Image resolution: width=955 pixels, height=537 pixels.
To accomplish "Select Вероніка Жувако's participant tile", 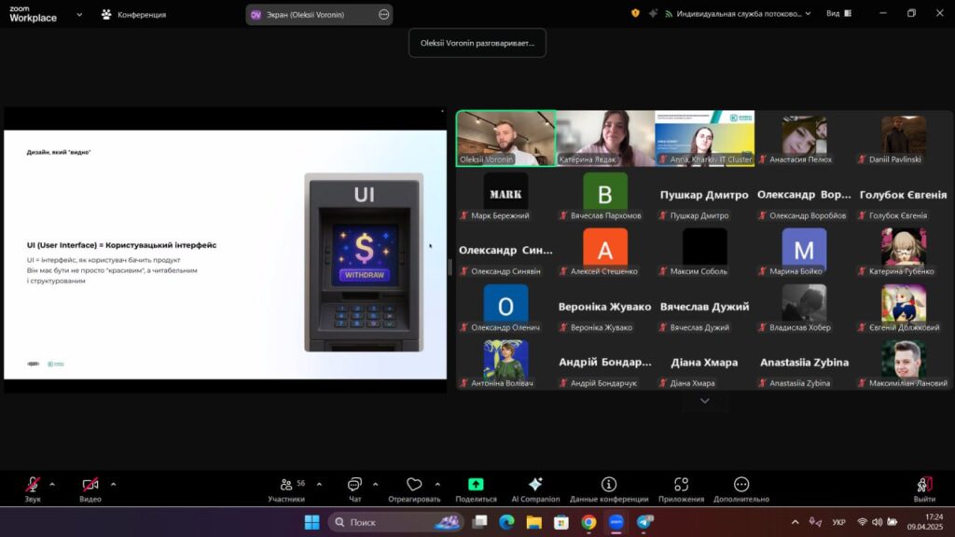I will click(x=605, y=306).
